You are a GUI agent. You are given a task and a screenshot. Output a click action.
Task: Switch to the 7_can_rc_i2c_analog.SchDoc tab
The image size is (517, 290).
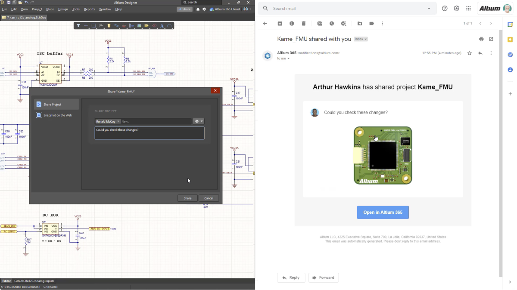(24, 18)
